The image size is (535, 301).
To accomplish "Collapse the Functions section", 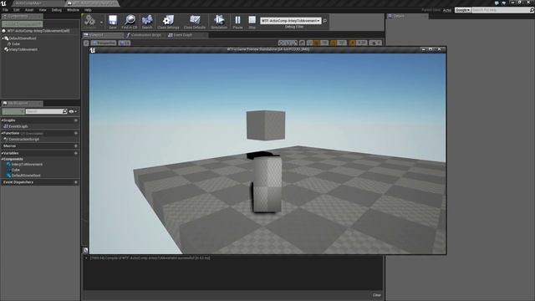I will pyautogui.click(x=2, y=133).
